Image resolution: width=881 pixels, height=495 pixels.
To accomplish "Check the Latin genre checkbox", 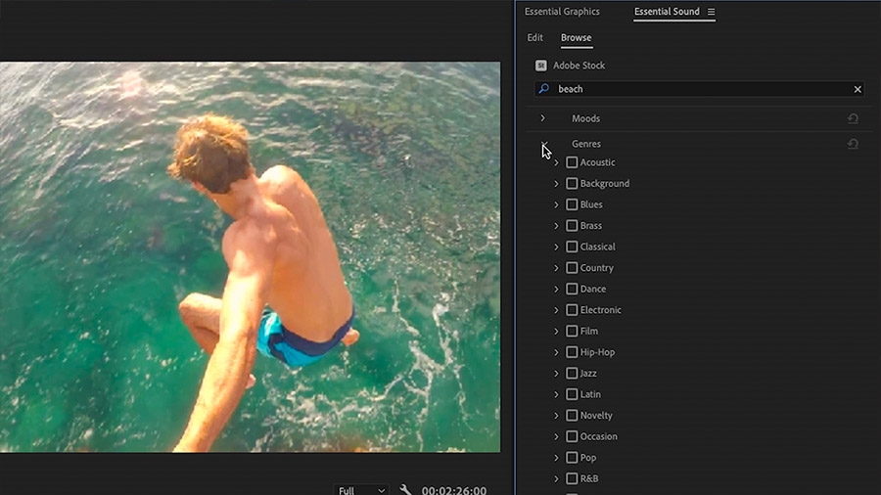I will coord(572,394).
